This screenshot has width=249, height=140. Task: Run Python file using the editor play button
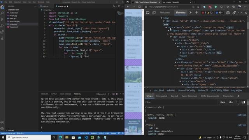[114, 6]
